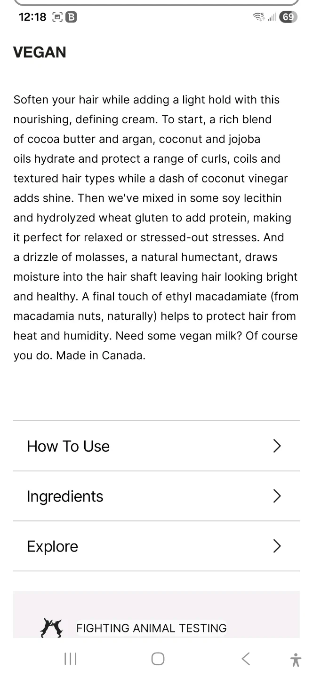The height and width of the screenshot is (677, 313).
Task: Tap the fighting rabbits animal testing icon
Action: [x=51, y=628]
